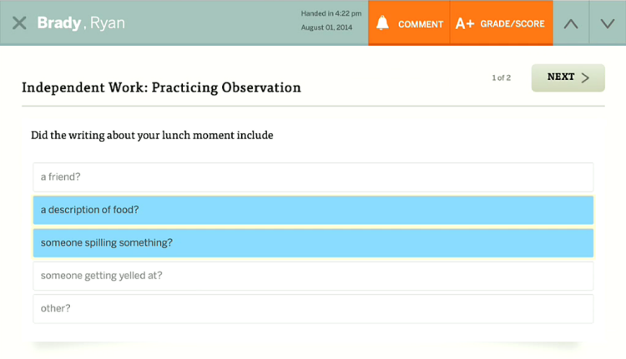Click the '1 of 2' page indicator
This screenshot has height=359, width=626.
coord(501,77)
